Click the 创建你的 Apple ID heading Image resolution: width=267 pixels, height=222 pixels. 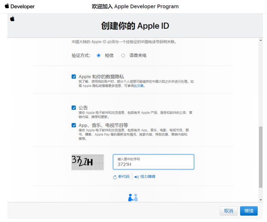pos(135,26)
